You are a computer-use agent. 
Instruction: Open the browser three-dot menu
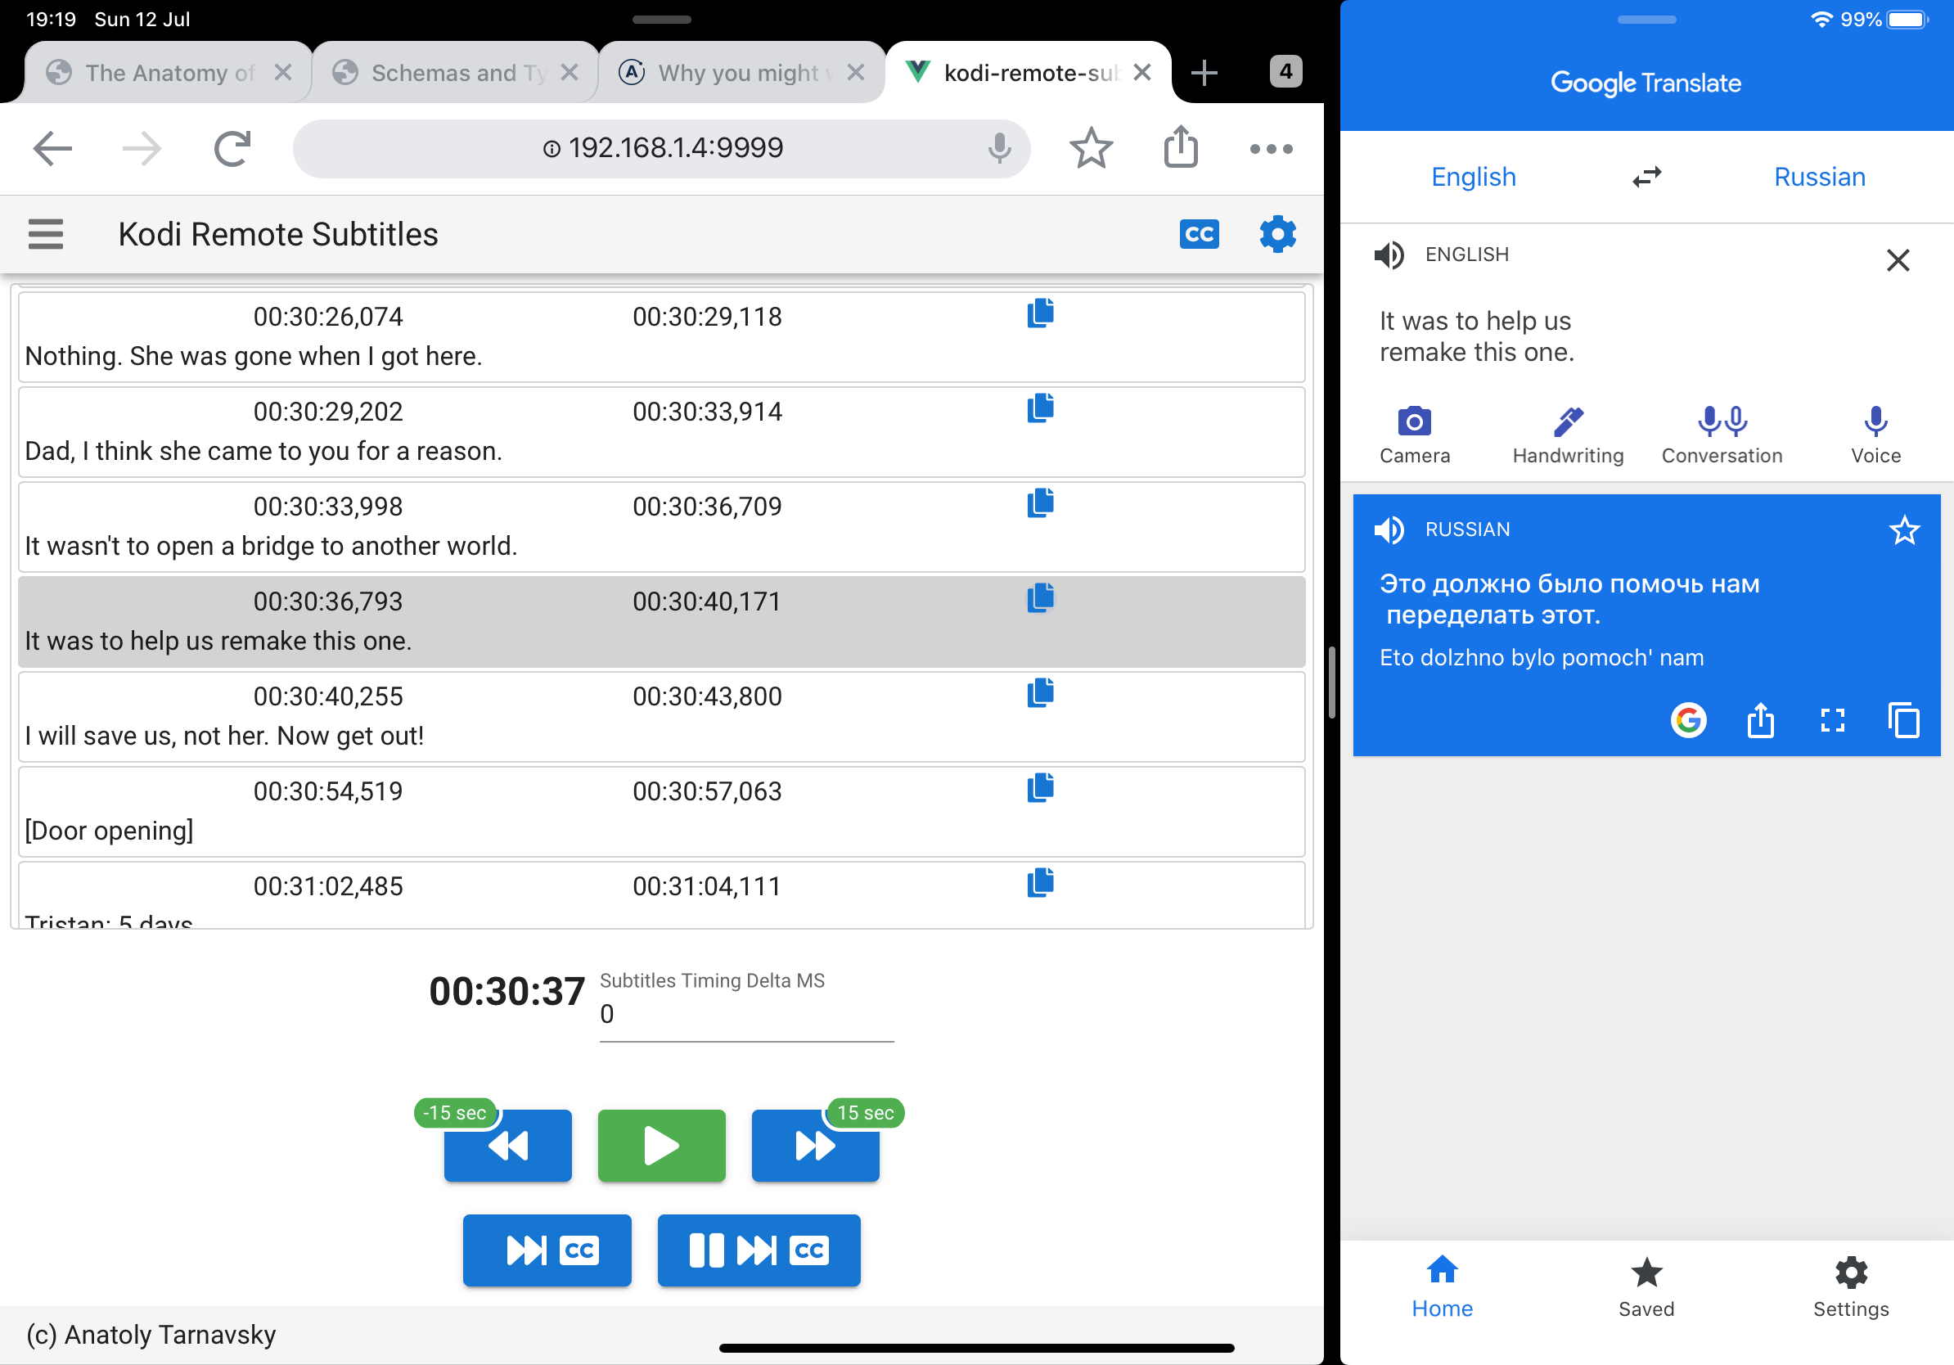(1271, 149)
